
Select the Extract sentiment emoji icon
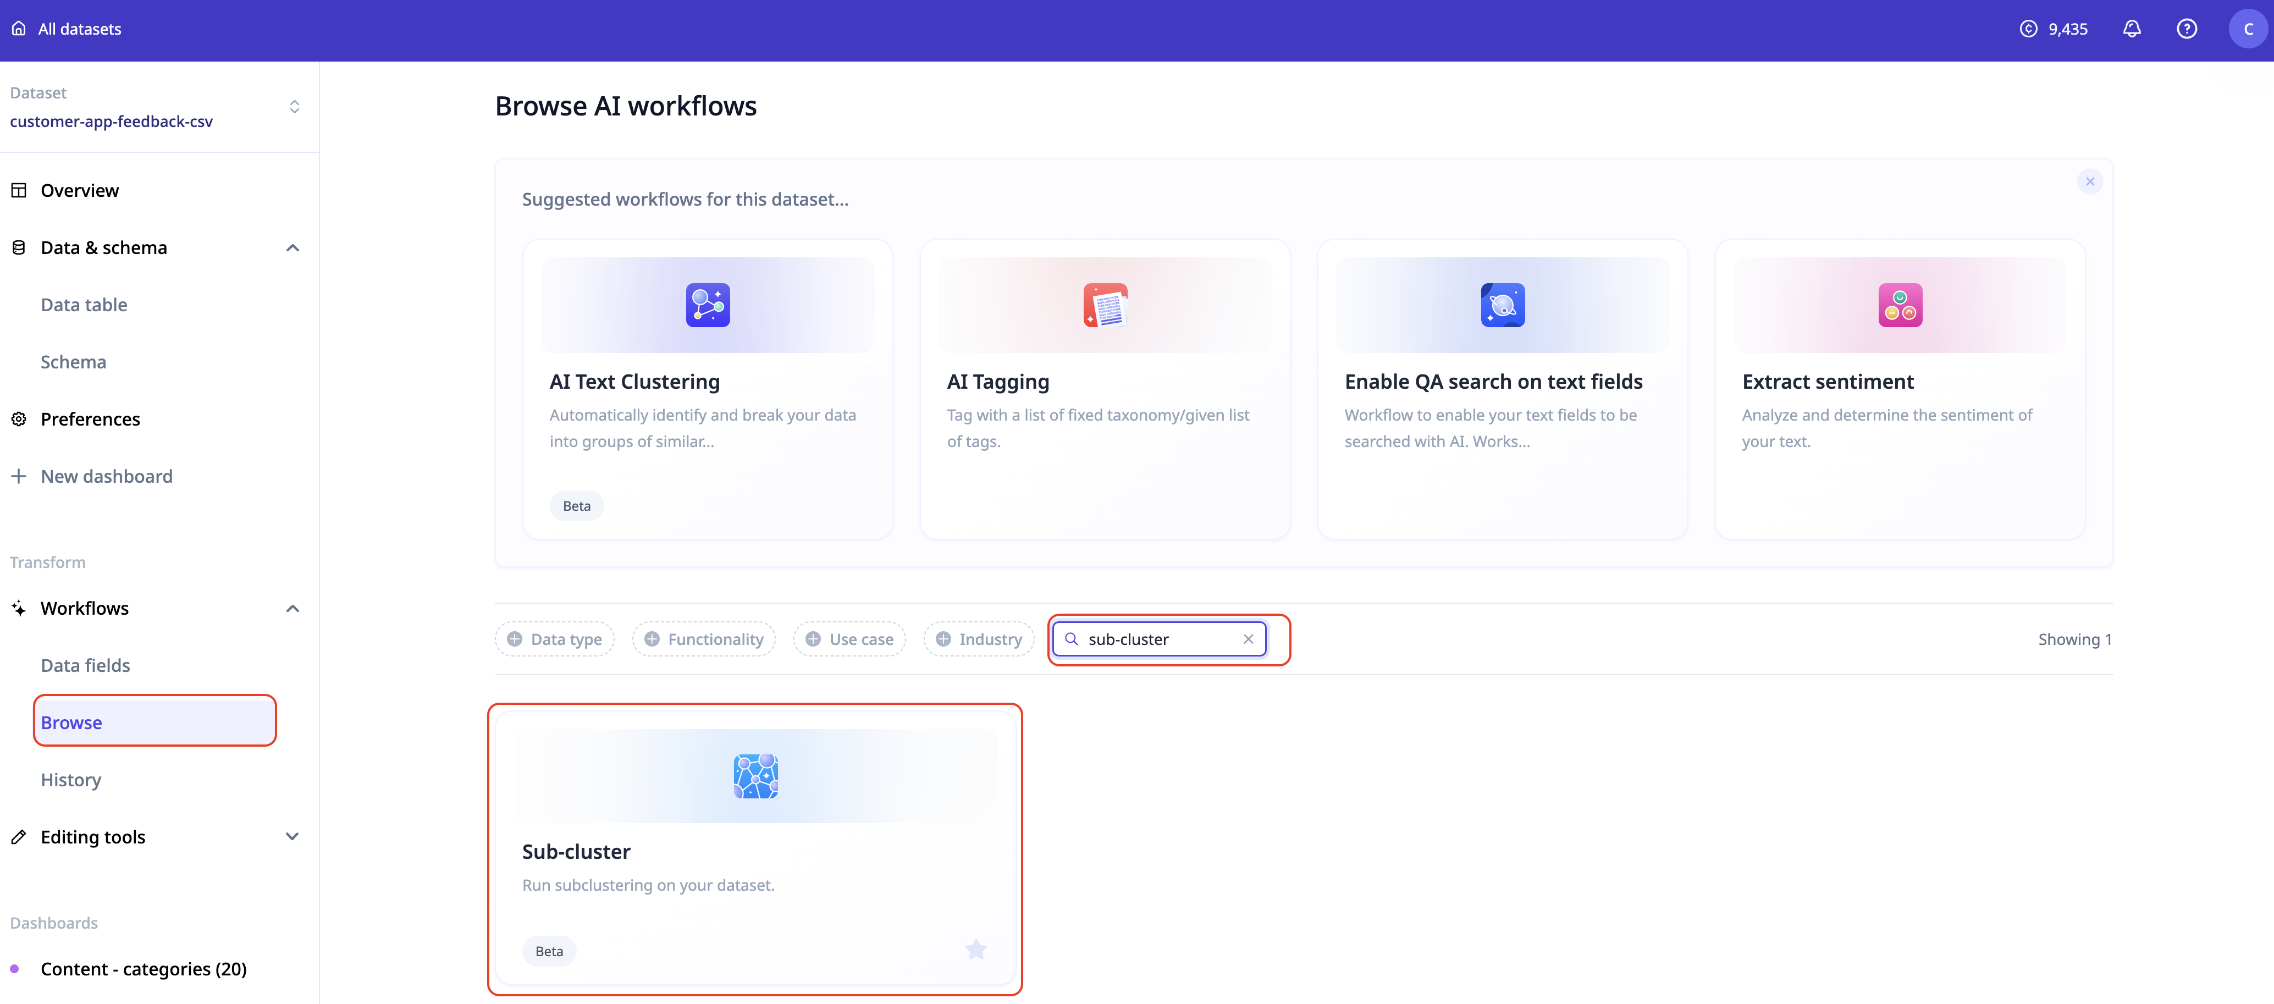[1900, 306]
